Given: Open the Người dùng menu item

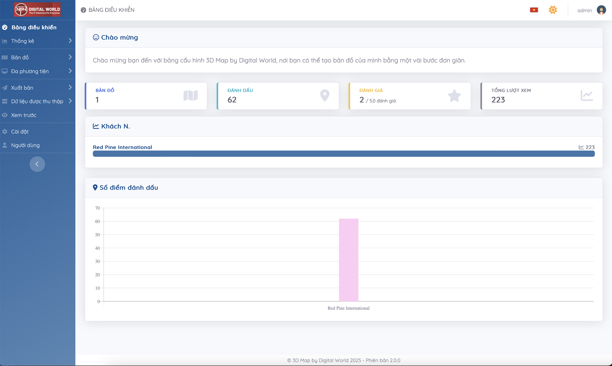Looking at the screenshot, I should pos(25,145).
